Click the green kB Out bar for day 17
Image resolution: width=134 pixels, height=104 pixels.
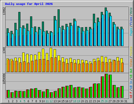coord(71,92)
